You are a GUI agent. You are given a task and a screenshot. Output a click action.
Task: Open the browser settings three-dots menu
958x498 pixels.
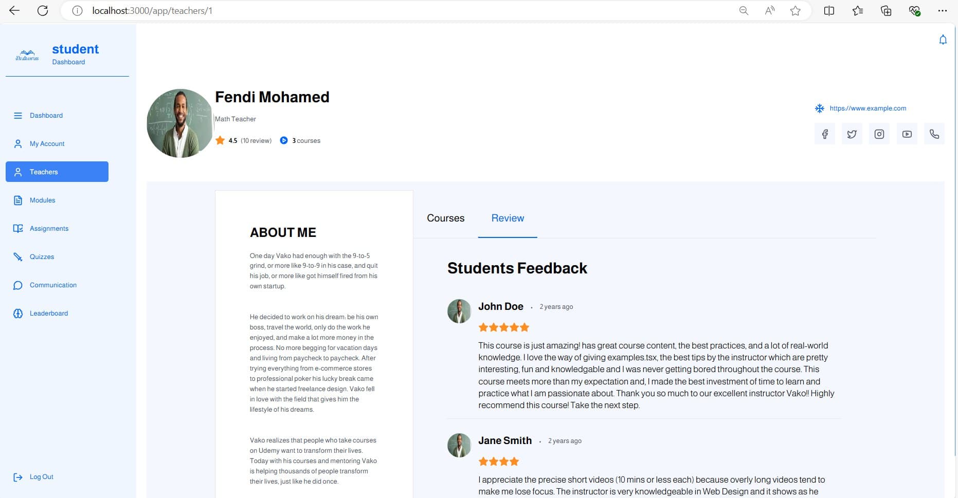click(x=943, y=11)
